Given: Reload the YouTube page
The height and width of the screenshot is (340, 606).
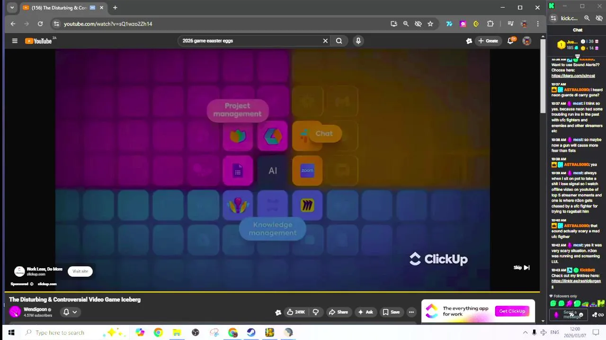Looking at the screenshot, I should [x=40, y=24].
